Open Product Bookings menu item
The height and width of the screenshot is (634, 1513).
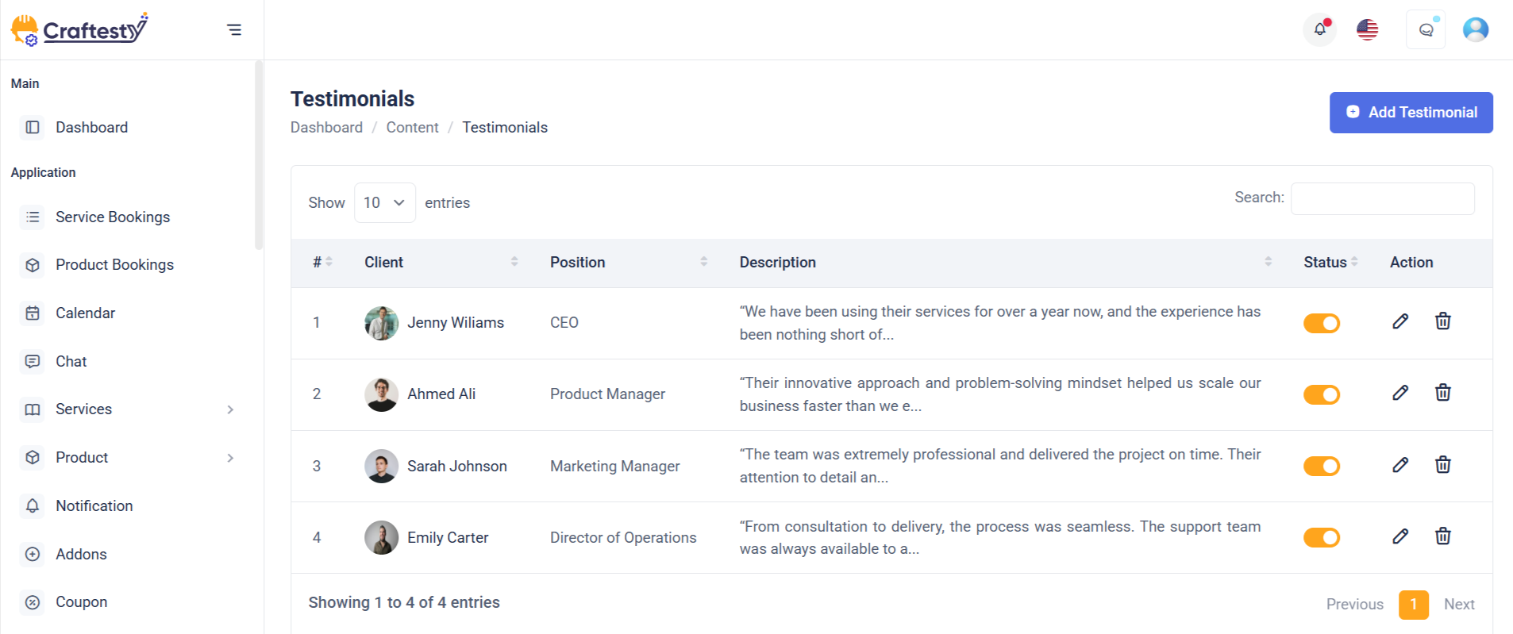coord(114,265)
